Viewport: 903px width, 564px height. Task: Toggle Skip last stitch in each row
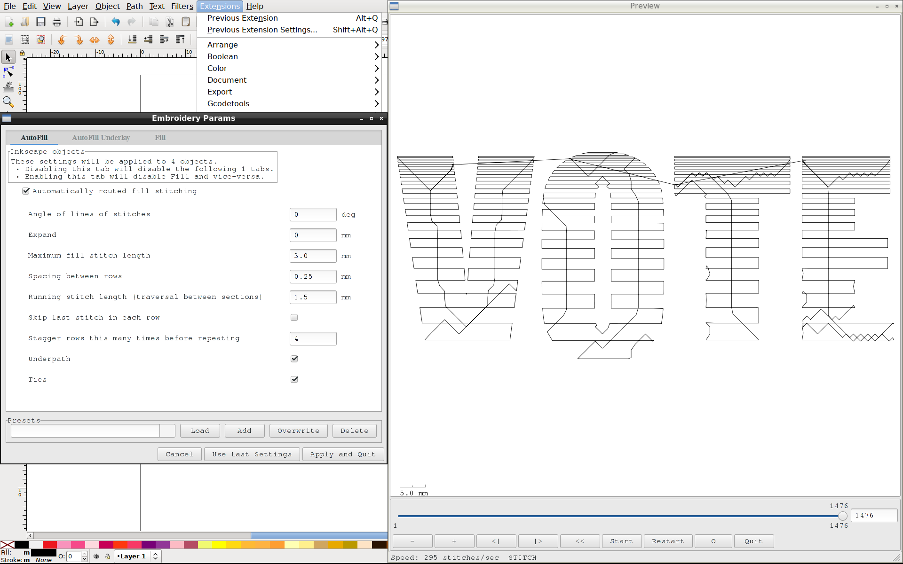[x=294, y=317]
